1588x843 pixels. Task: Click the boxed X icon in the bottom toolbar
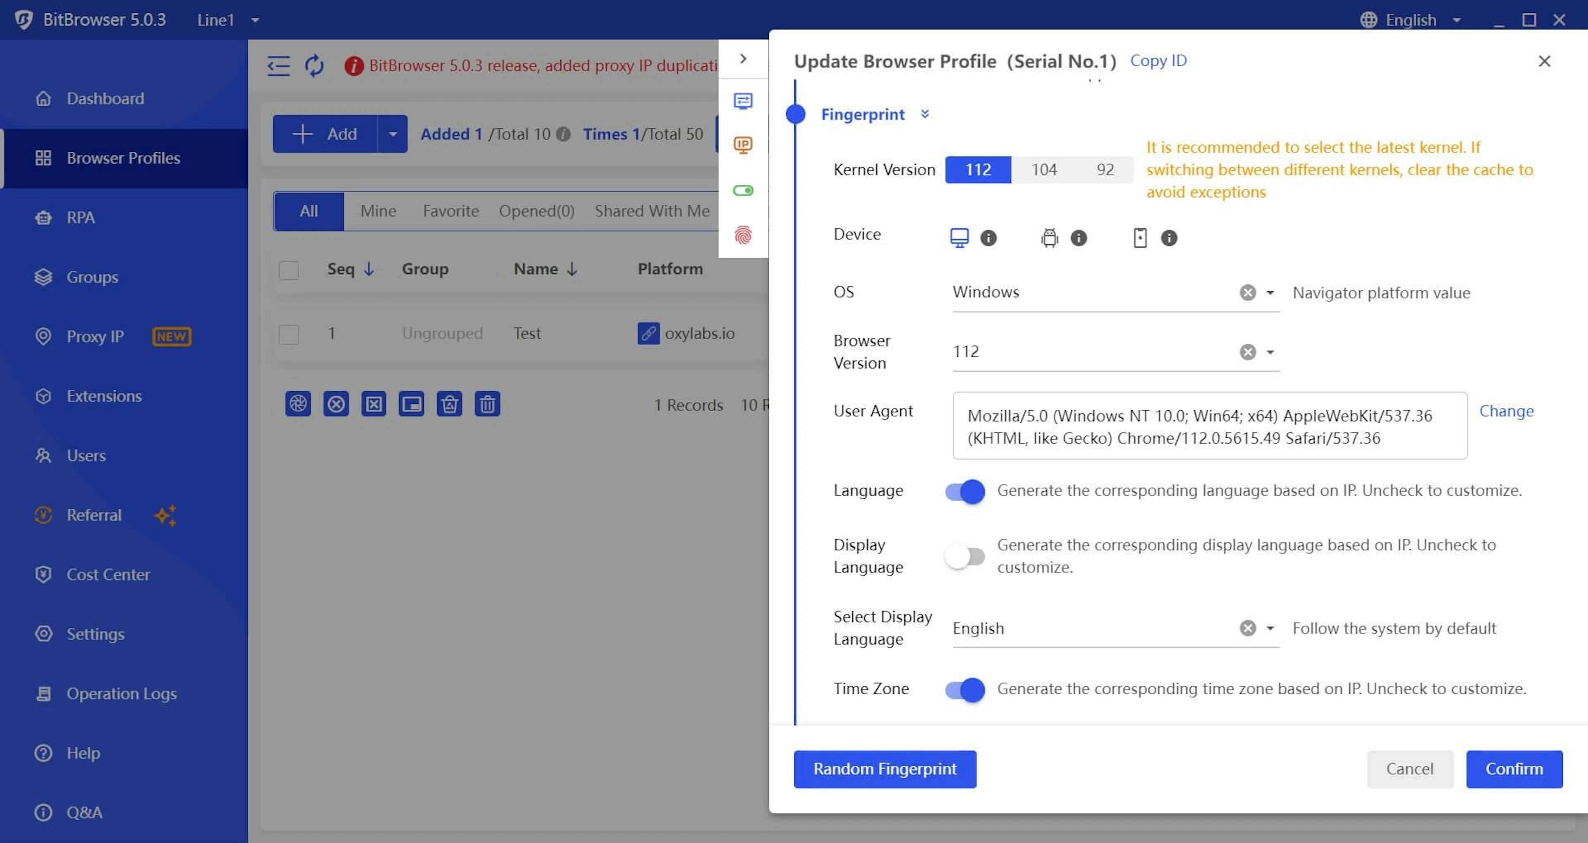pyautogui.click(x=373, y=404)
